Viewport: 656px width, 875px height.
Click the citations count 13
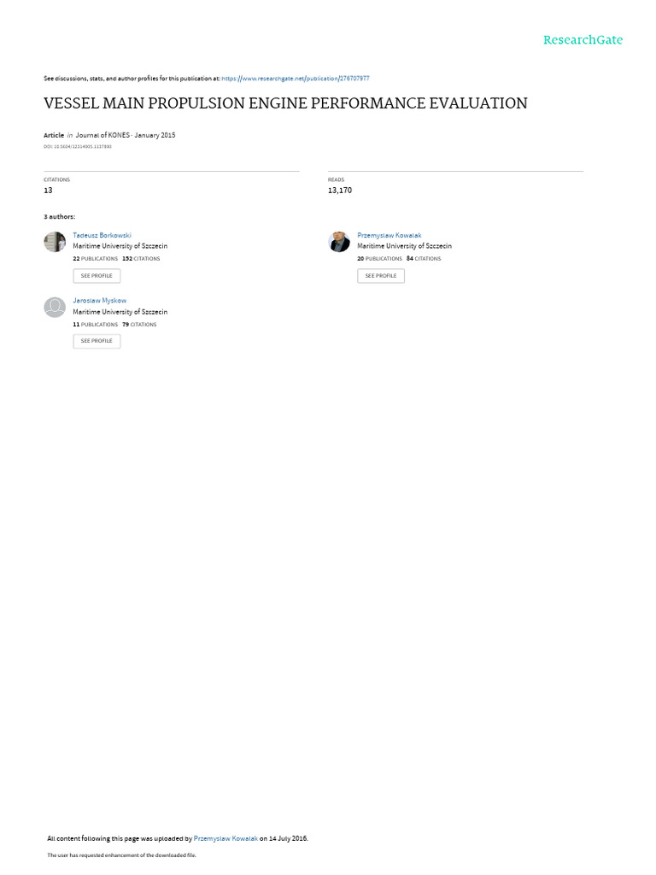click(48, 191)
